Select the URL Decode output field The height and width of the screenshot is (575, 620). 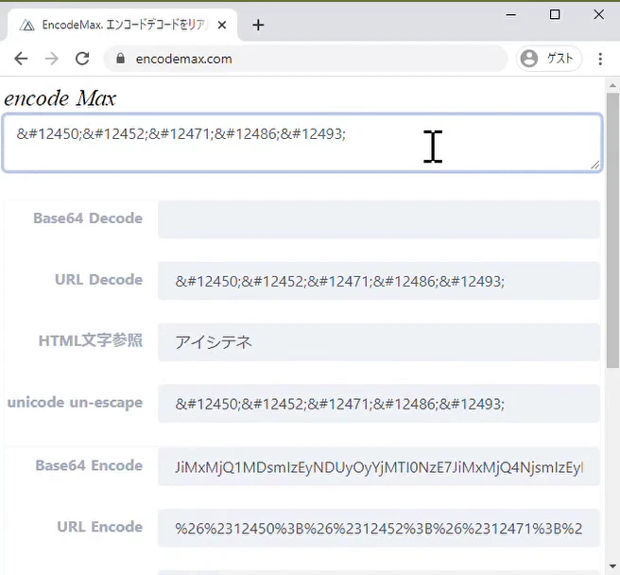[379, 281]
